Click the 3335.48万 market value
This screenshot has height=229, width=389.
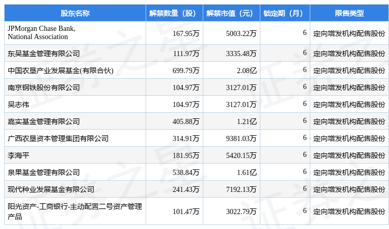point(241,54)
